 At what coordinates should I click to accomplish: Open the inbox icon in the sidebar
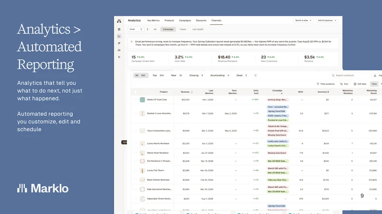click(119, 50)
